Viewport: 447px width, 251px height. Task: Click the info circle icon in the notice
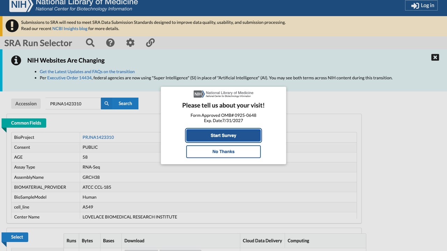pyautogui.click(x=16, y=60)
